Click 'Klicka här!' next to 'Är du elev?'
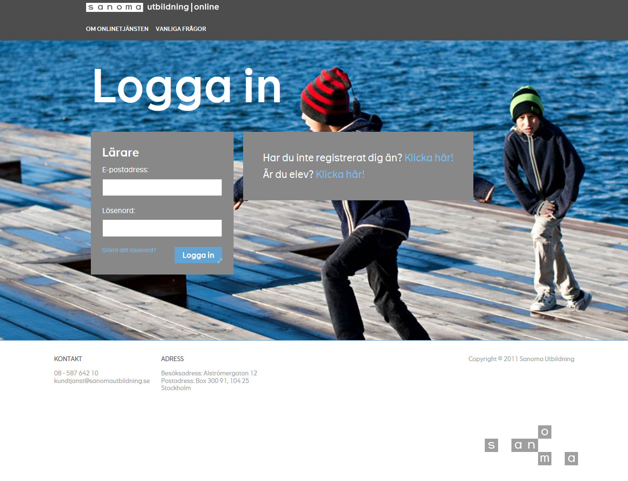 tap(340, 174)
